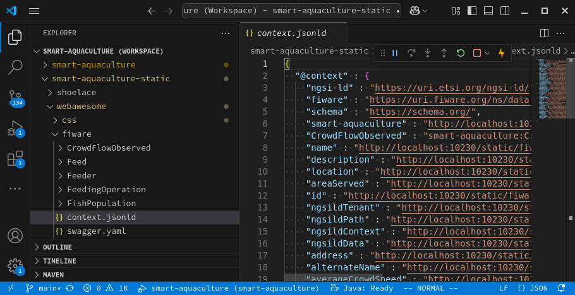Open the hamburger application menu
This screenshot has height=295, width=575.
[34, 11]
